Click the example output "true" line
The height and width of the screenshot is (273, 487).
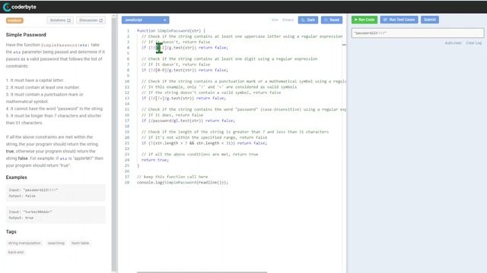(x=21, y=218)
